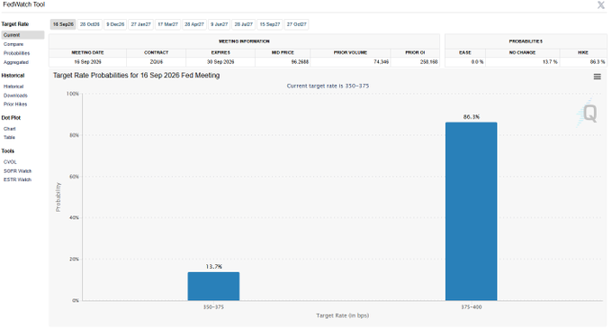Open the ESTR Watch tool link
The image size is (612, 329).
point(17,179)
